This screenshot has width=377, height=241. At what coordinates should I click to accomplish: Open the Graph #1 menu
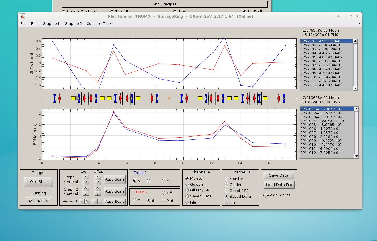click(x=51, y=24)
